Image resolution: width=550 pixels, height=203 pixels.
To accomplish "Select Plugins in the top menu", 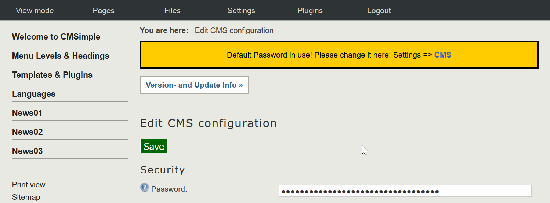I will coord(310,11).
